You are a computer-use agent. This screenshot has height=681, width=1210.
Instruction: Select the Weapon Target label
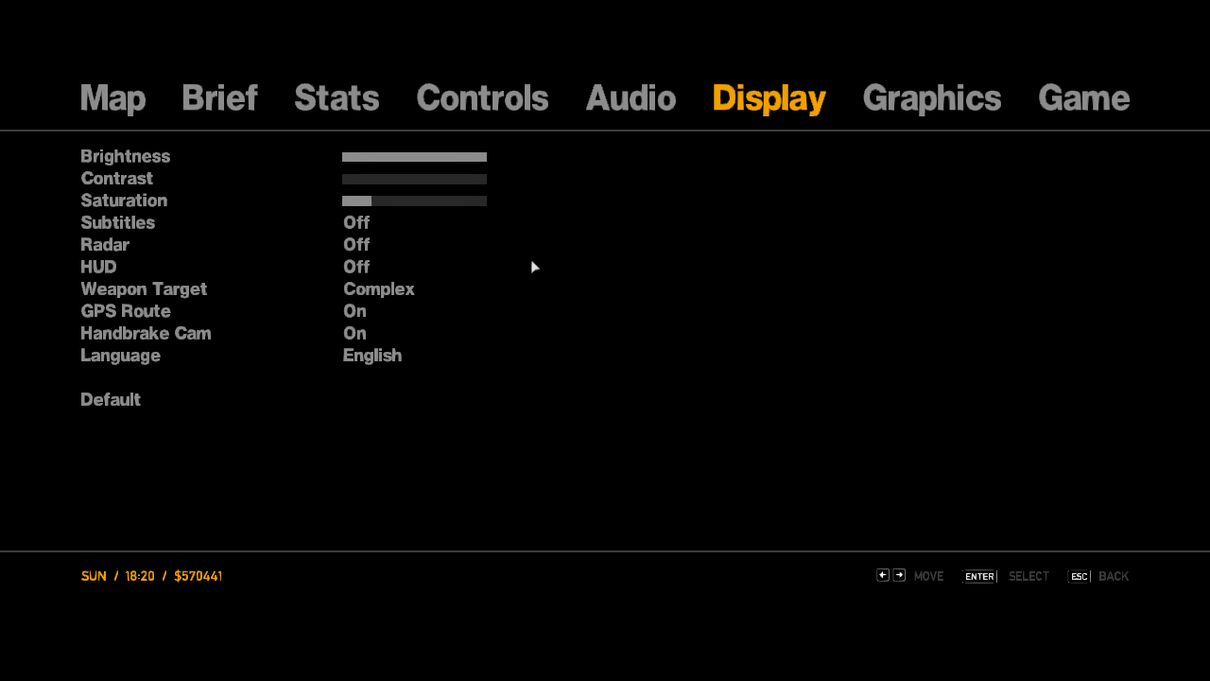pyautogui.click(x=144, y=289)
